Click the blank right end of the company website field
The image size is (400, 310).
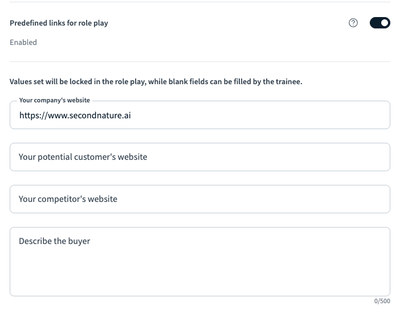click(x=342, y=115)
